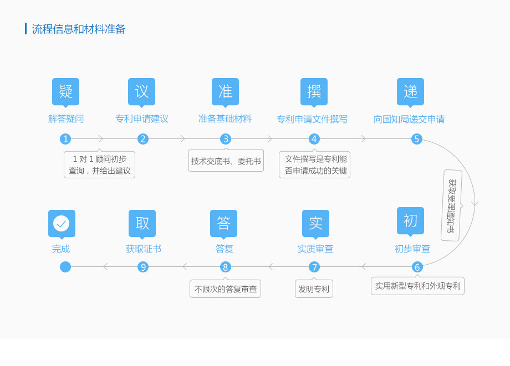The height and width of the screenshot is (366, 510).
Task: Click the final solid blue completion dot
Action: pyautogui.click(x=65, y=267)
